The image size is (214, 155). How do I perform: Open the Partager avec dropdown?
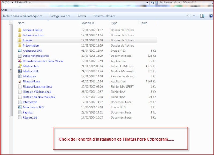click(60, 16)
